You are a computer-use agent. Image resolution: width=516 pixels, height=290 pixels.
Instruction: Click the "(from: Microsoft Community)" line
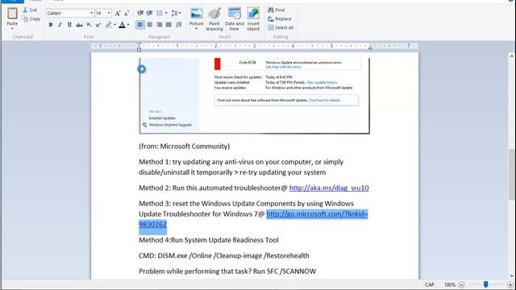(x=185, y=147)
